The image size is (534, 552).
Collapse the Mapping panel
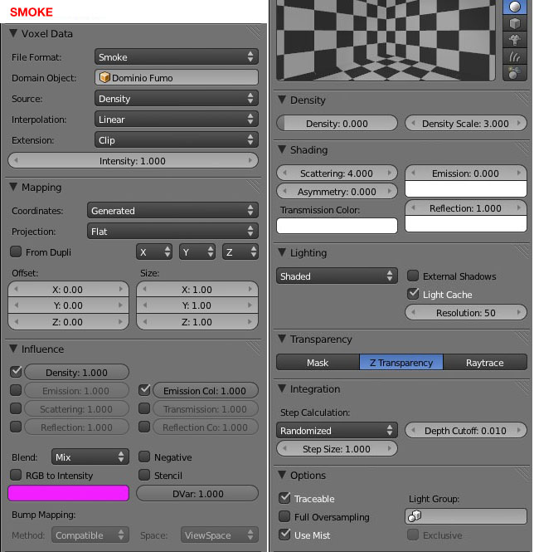13,187
